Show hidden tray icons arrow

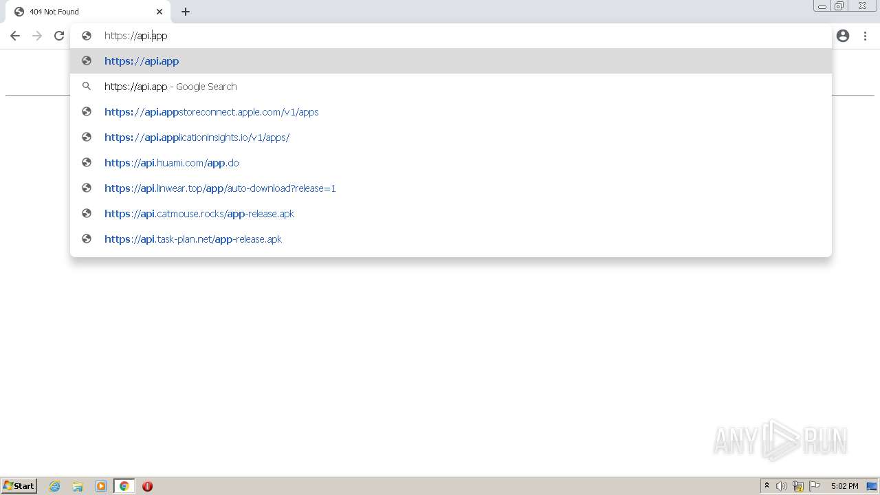point(767,486)
